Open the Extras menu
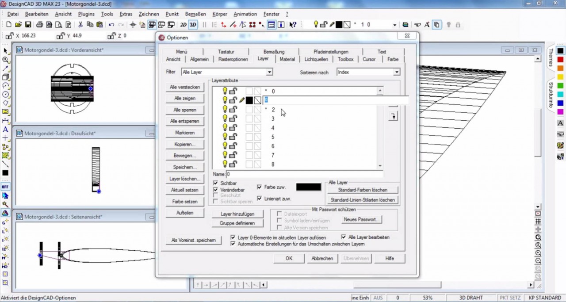Screen dimensions: 566x302 pos(126,14)
